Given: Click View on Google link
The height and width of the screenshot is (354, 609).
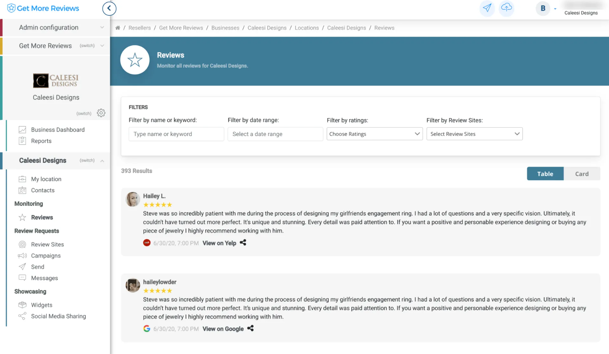Looking at the screenshot, I should [x=223, y=329].
